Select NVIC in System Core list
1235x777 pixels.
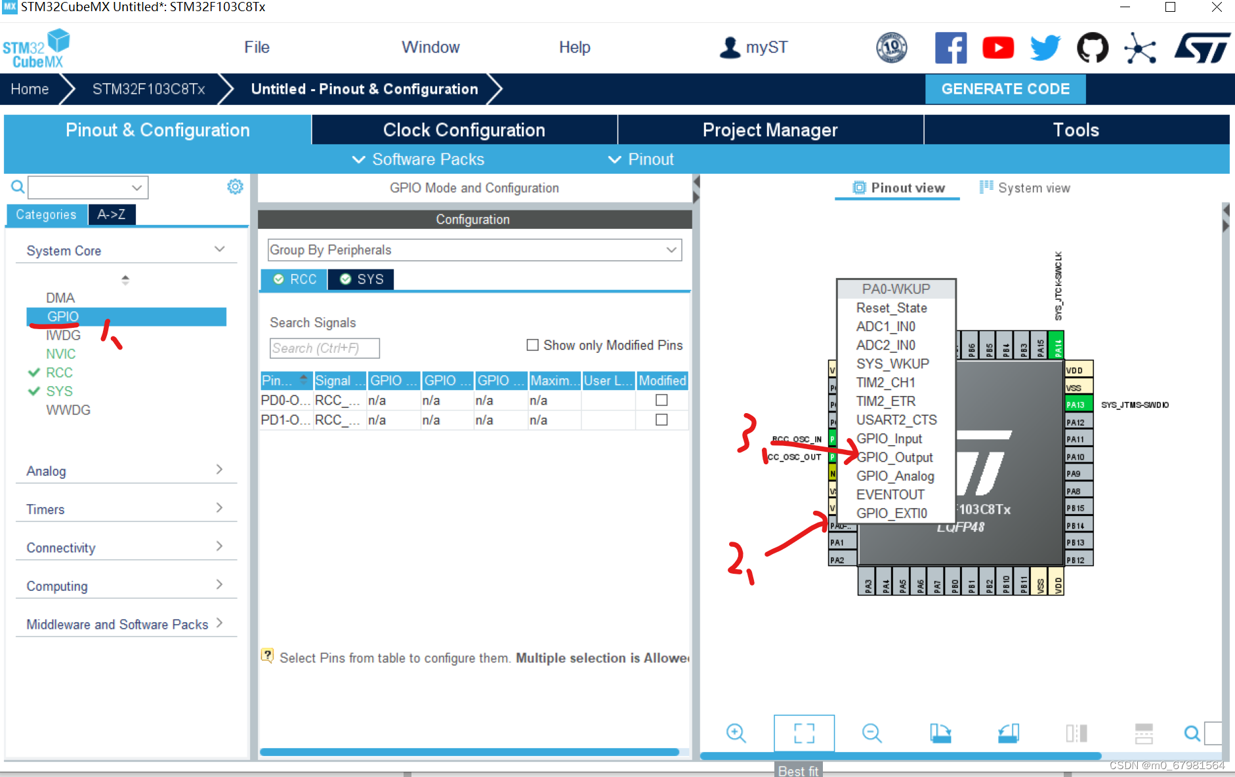click(x=61, y=354)
